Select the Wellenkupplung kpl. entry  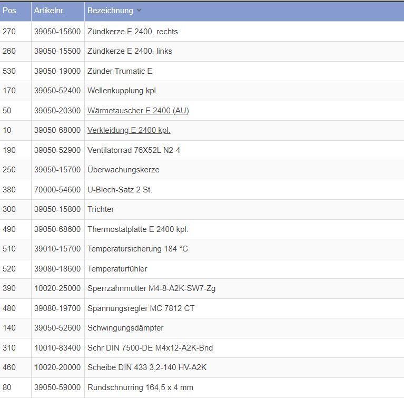coord(122,91)
